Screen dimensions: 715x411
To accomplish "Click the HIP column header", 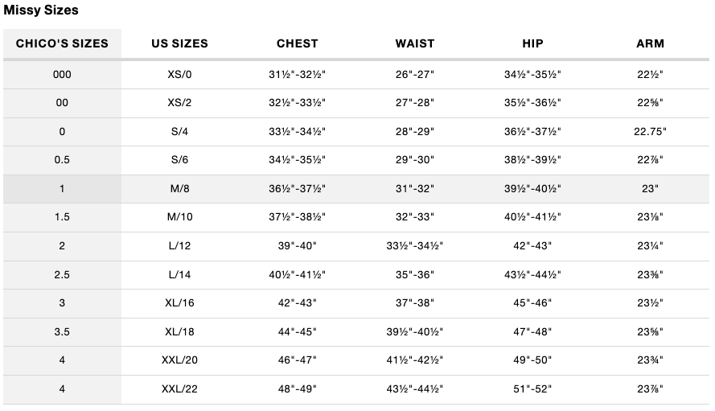I will click(x=532, y=43).
